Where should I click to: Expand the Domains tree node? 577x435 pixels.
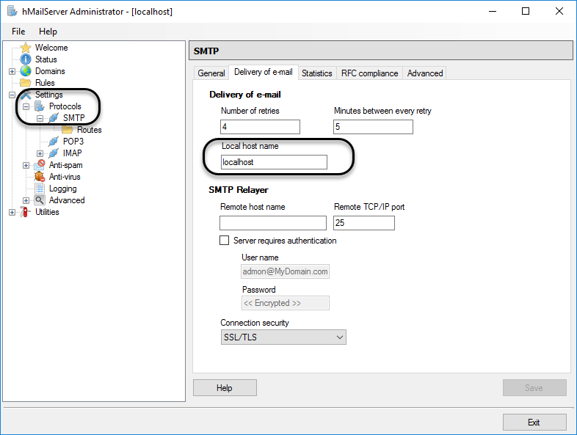(x=12, y=71)
